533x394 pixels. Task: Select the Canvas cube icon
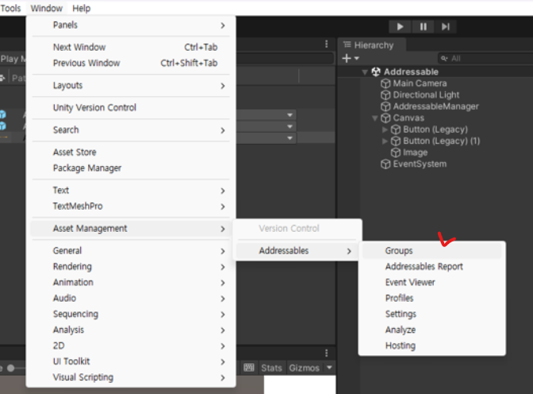tap(385, 118)
